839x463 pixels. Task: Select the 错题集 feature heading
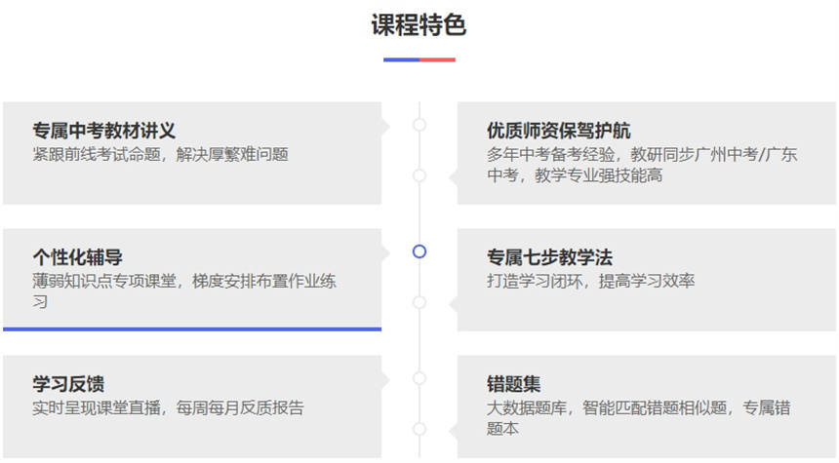pos(513,384)
